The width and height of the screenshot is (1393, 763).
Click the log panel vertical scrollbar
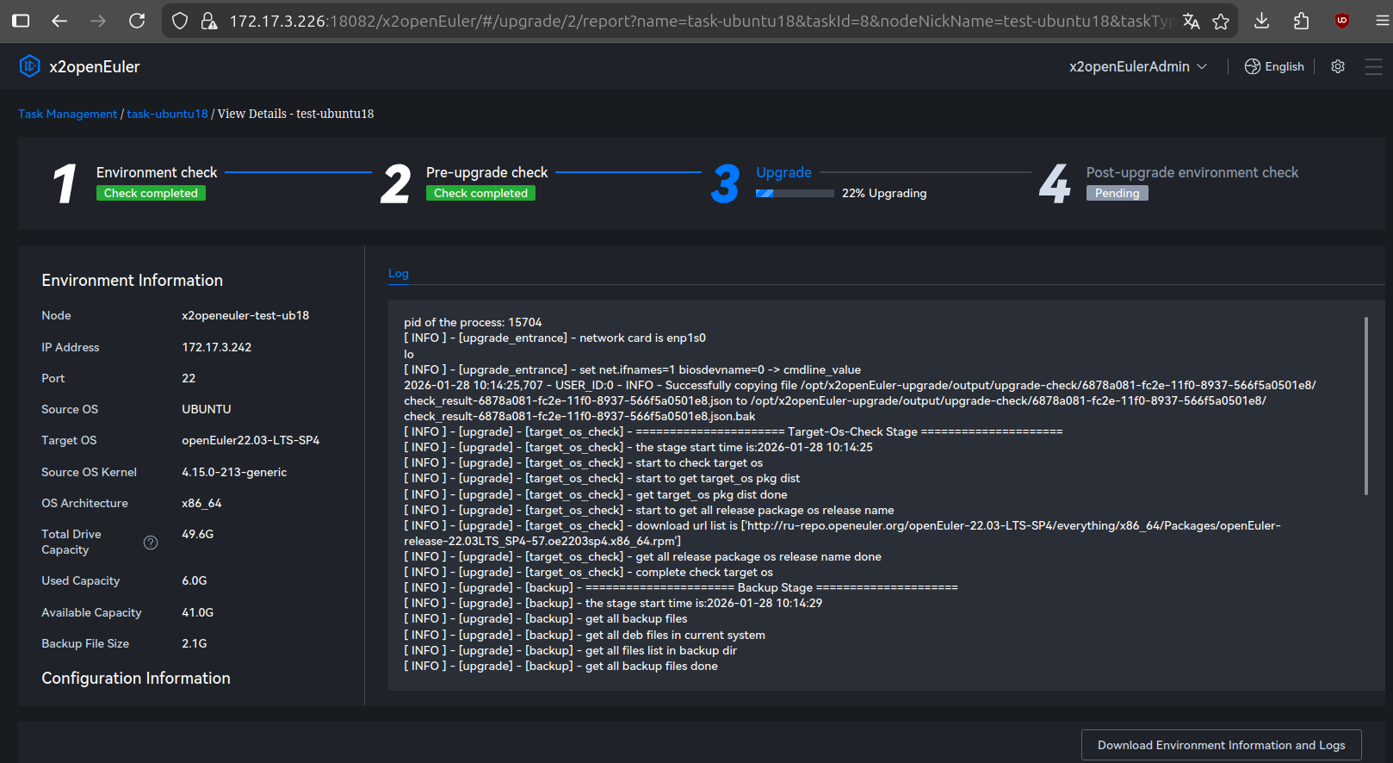(x=1365, y=406)
